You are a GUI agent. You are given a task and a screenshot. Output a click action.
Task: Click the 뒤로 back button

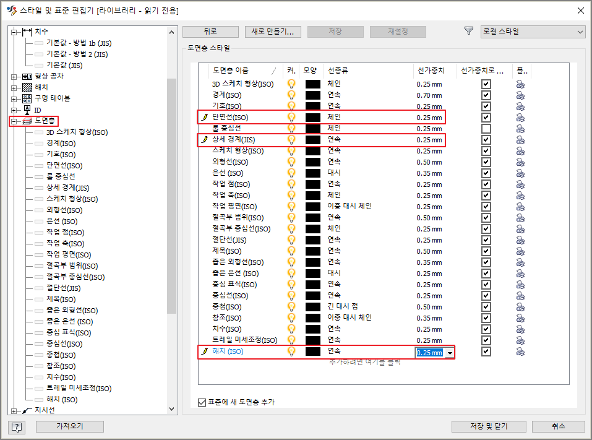pyautogui.click(x=210, y=32)
